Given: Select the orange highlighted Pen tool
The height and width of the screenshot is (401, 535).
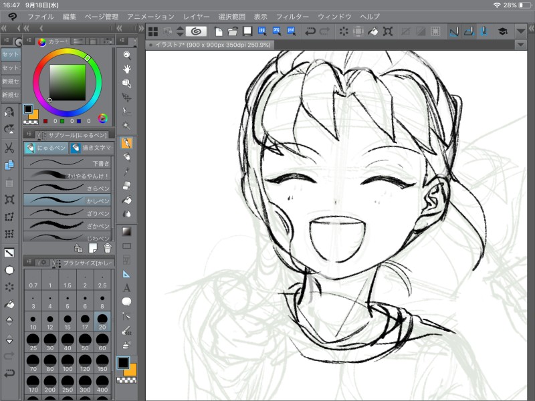Looking at the screenshot, I should tap(126, 143).
